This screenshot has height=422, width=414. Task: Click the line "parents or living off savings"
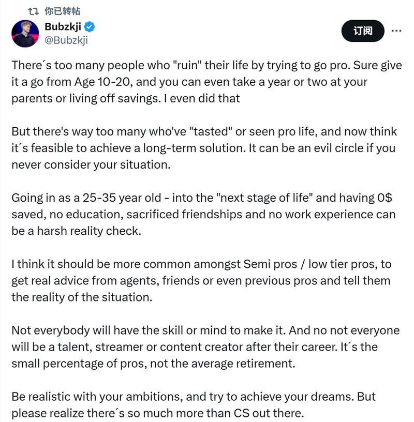click(x=126, y=98)
